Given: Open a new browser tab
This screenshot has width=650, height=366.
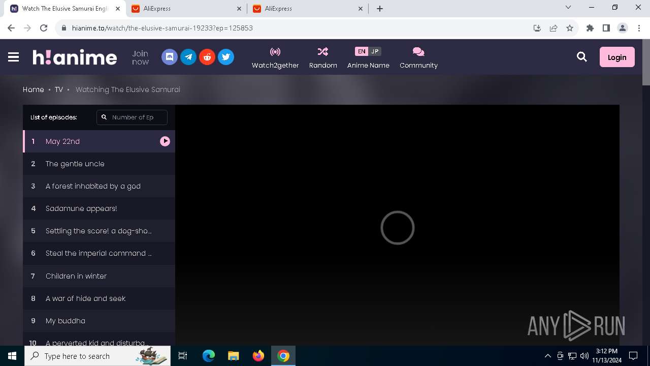Looking at the screenshot, I should (x=379, y=9).
